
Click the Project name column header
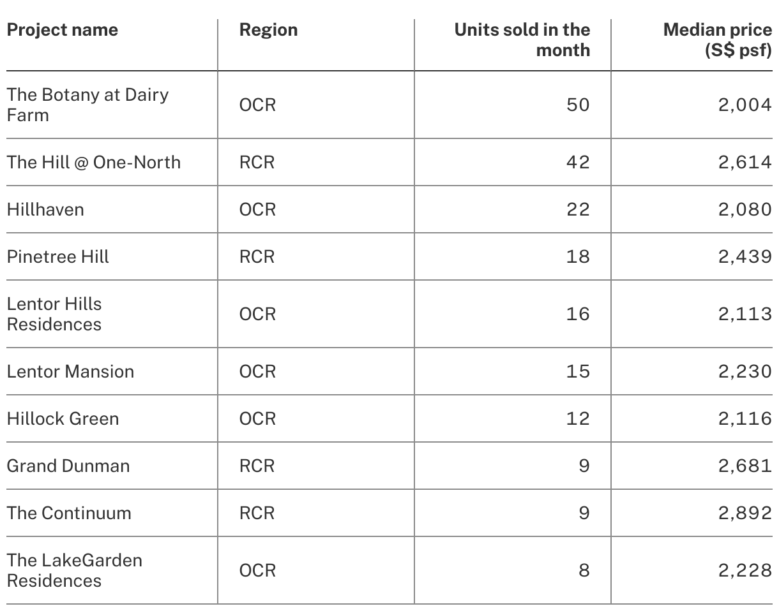[63, 30]
